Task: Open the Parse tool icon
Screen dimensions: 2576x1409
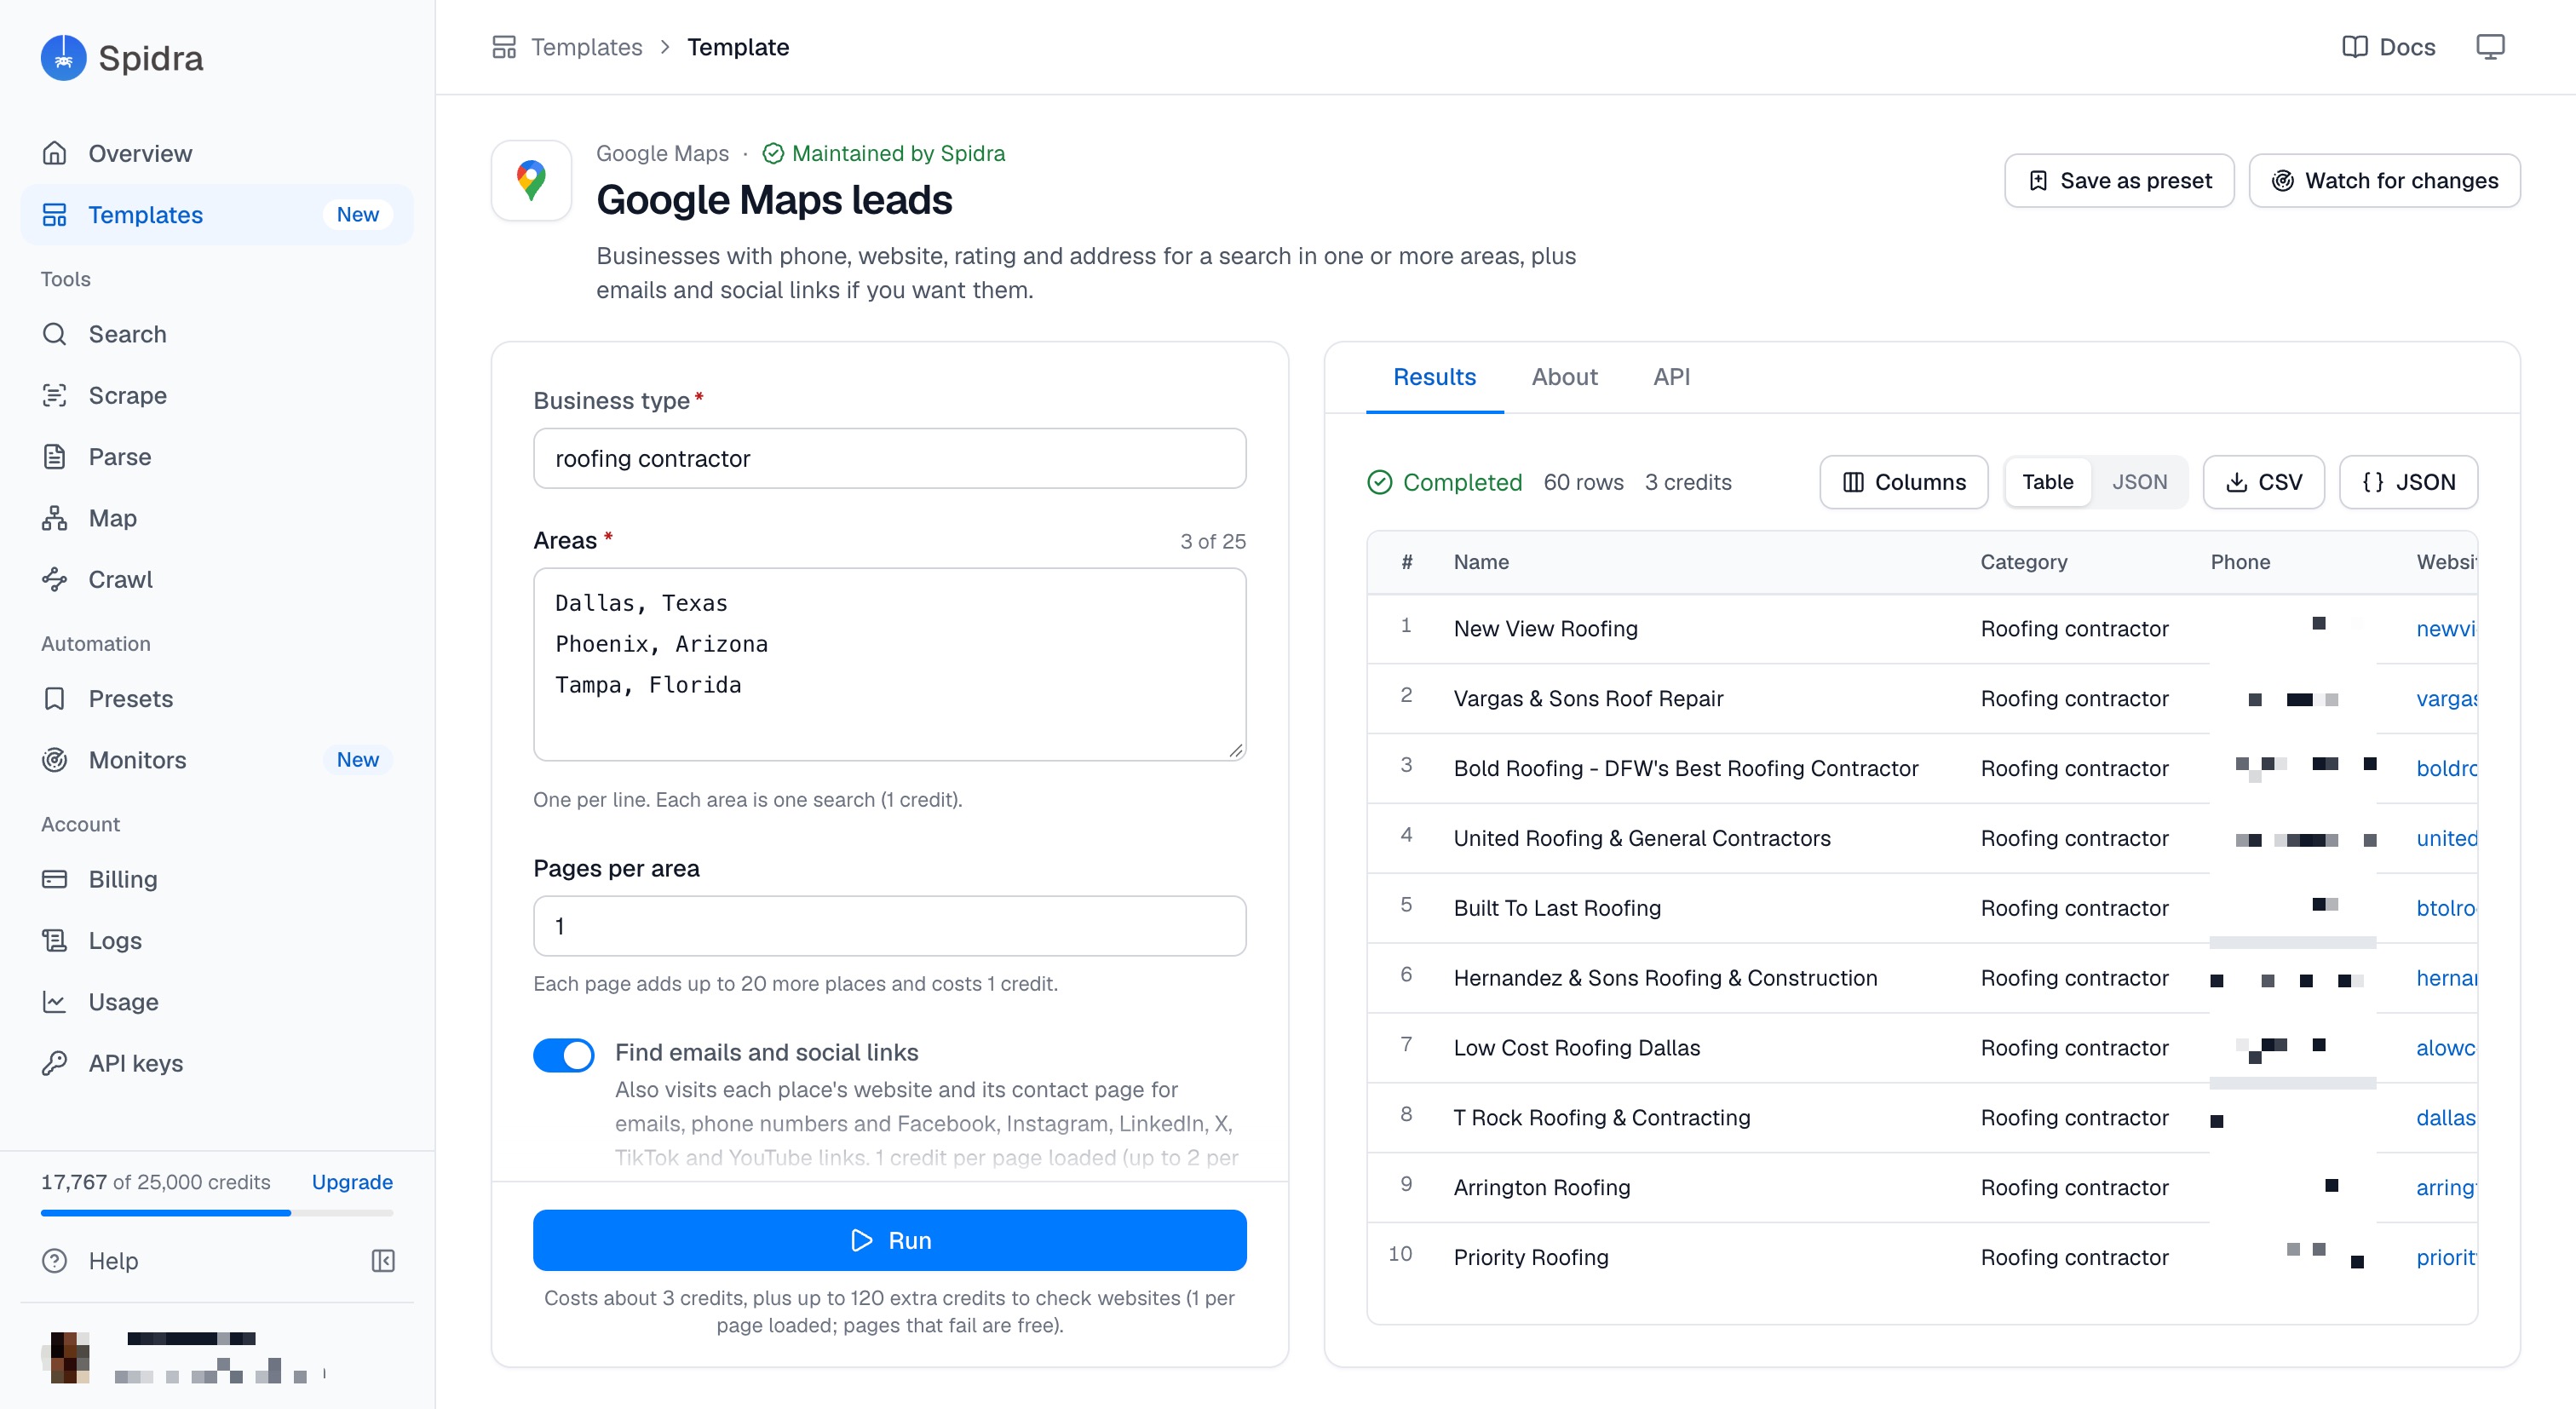Action: (55, 457)
